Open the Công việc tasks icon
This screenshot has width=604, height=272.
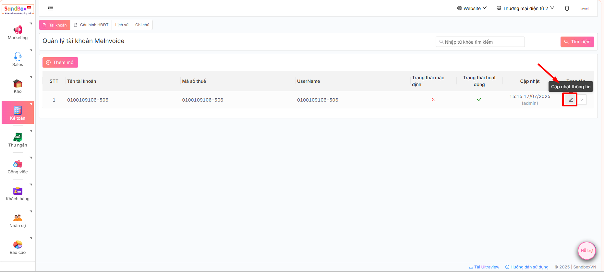18,164
